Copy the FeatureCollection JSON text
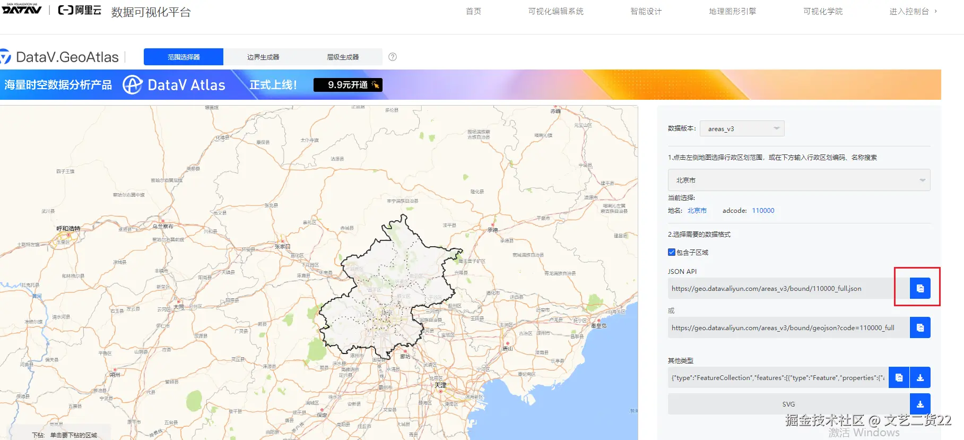Image resolution: width=964 pixels, height=440 pixels. (x=899, y=378)
